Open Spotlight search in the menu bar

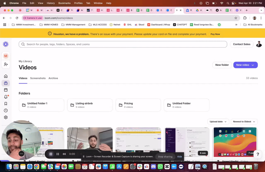click(228, 3)
